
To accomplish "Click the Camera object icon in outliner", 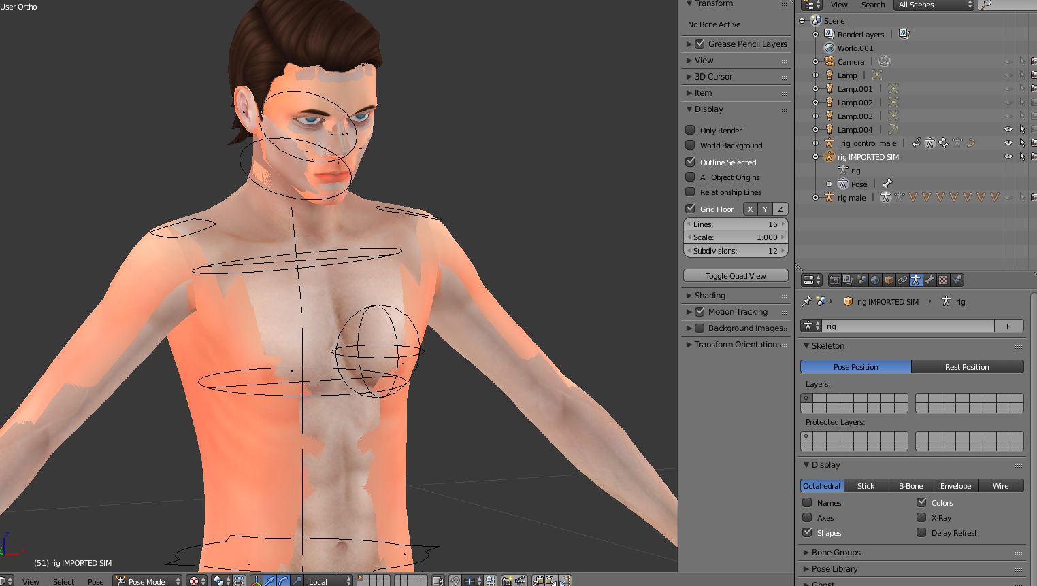I will [829, 61].
